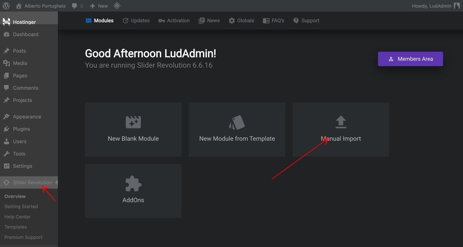Click the diamond icon in admin bar
Image resolution: width=463 pixels, height=247 pixels.
[117, 6]
